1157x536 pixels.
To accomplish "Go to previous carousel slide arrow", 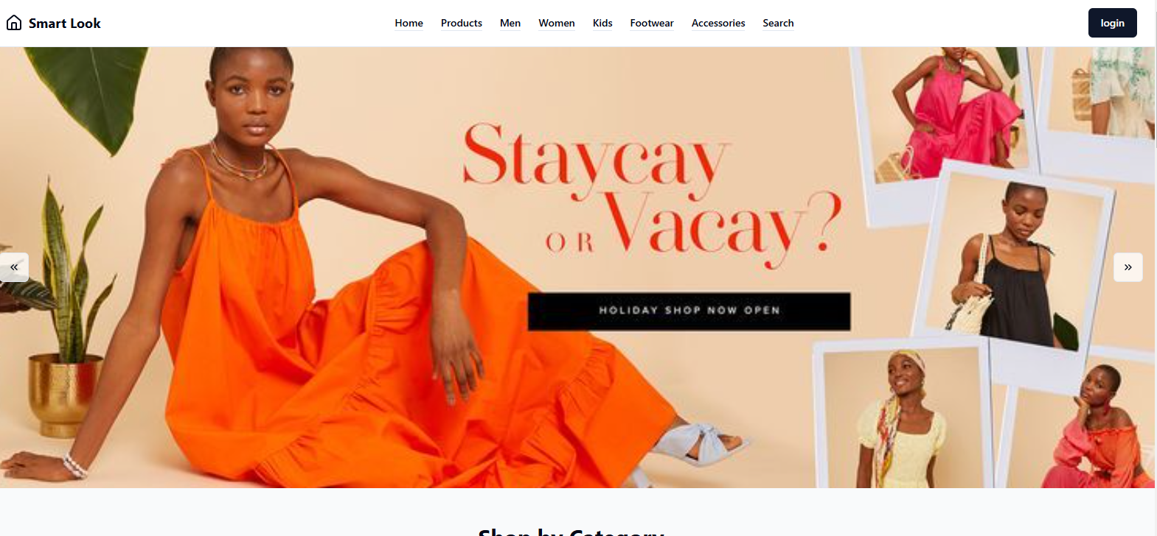I will click(14, 267).
